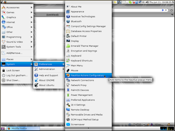Click Removable Drives and Media icon
Viewport: 175px width, 131px height.
tap(68, 115)
